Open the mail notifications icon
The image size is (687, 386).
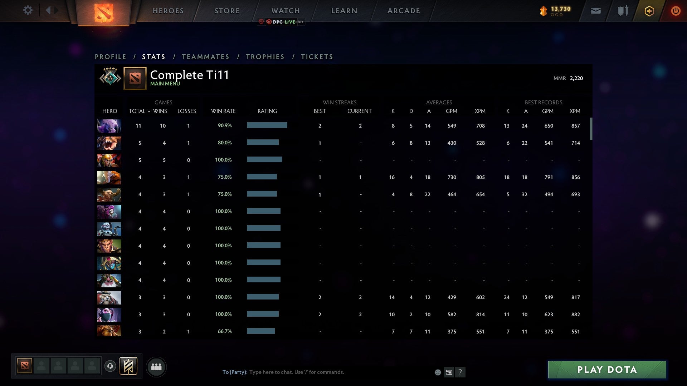595,11
